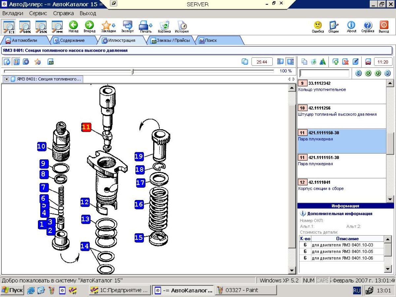Switch to the Содержание tab

pos(72,40)
